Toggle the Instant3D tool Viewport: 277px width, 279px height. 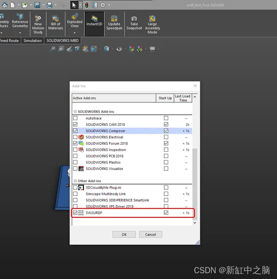94,24
